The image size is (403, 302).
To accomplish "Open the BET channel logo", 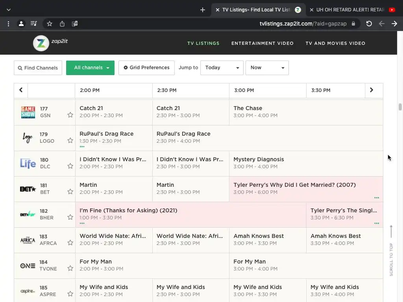I will click(28, 189).
